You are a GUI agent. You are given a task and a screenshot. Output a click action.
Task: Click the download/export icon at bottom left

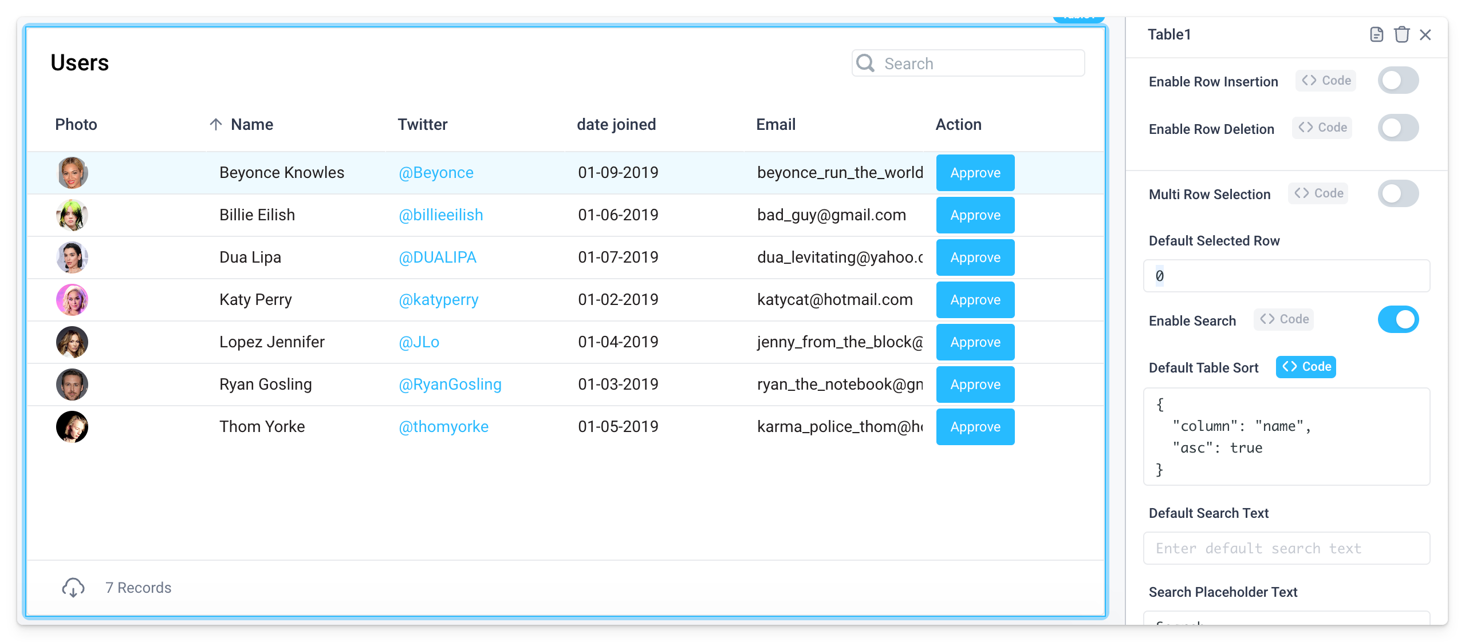(72, 587)
